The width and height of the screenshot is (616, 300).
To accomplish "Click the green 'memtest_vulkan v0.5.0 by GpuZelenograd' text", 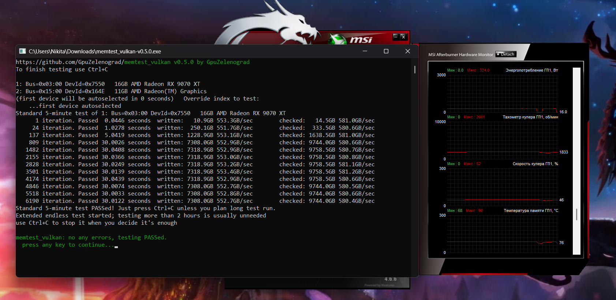I will click(187, 62).
